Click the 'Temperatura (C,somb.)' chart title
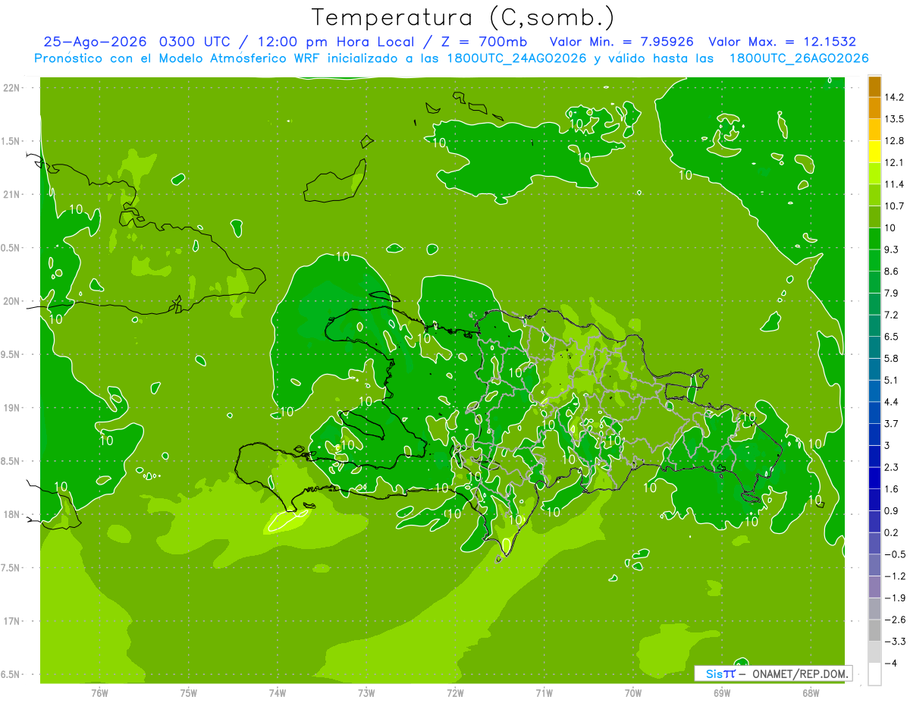910x703 pixels. click(x=463, y=17)
